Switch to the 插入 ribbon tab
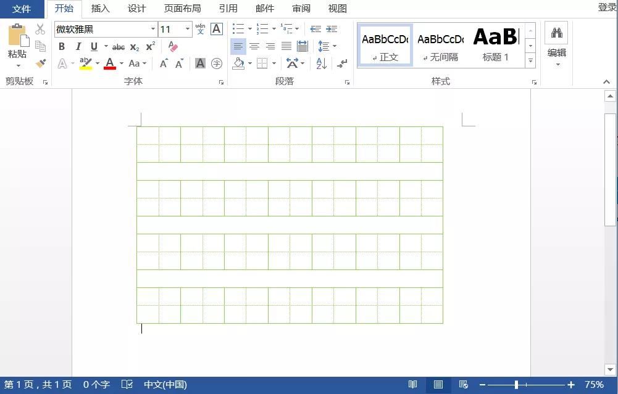This screenshot has height=394, width=618. point(100,8)
